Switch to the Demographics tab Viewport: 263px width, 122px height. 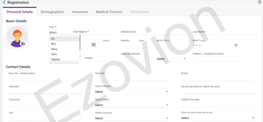[52, 12]
